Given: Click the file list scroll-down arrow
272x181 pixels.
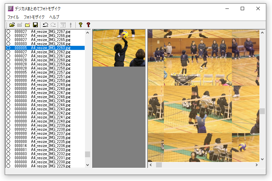Looking at the screenshot, I should (x=88, y=165).
